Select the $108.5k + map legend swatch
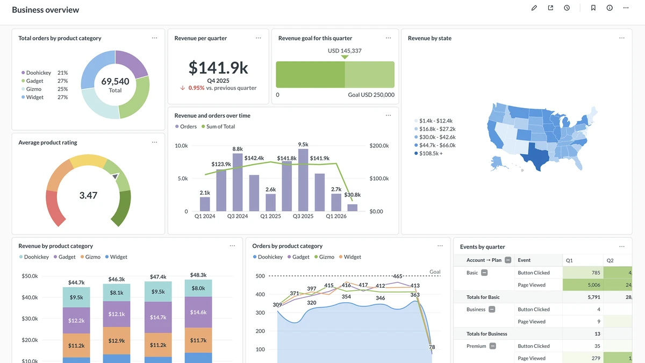This screenshot has height=363, width=645. click(x=417, y=153)
